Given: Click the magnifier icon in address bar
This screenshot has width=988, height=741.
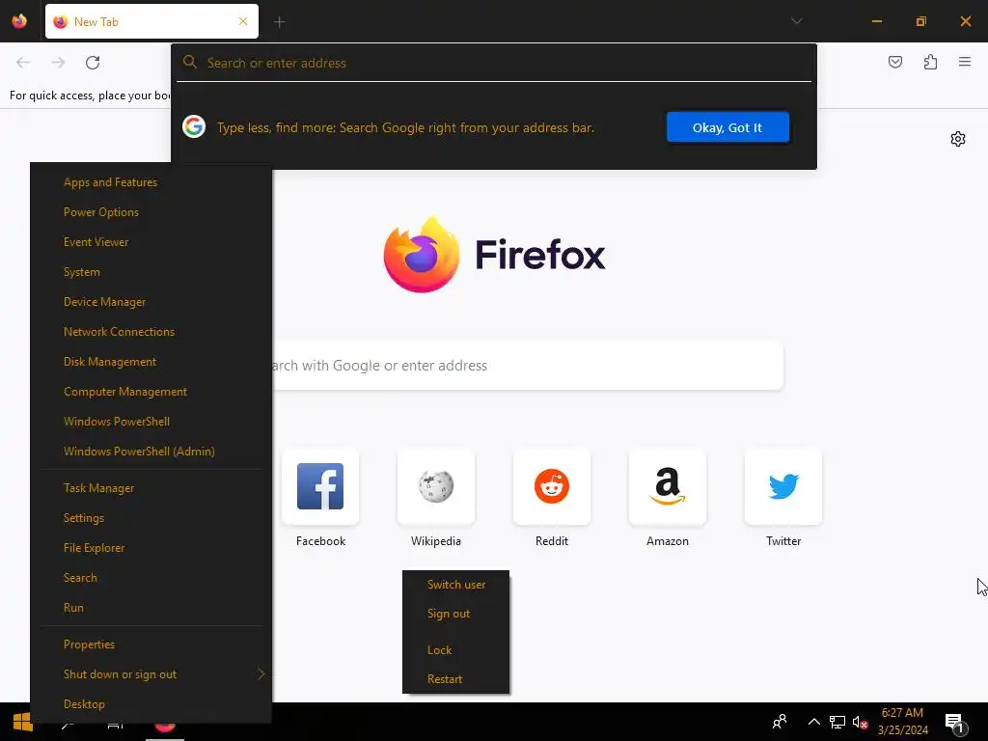Looking at the screenshot, I should pos(190,62).
